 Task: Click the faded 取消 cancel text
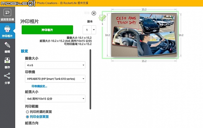click(x=87, y=13)
